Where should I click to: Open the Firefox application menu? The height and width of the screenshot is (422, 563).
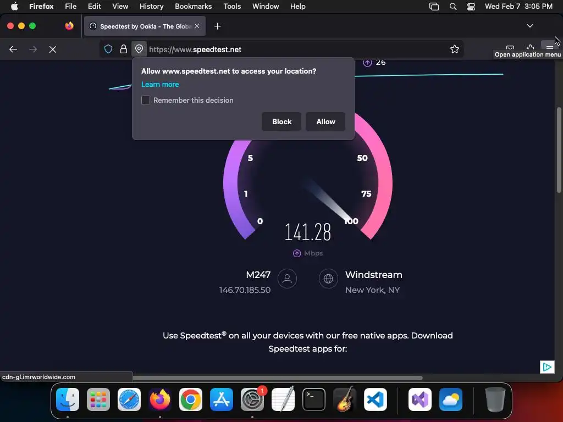pos(549,47)
